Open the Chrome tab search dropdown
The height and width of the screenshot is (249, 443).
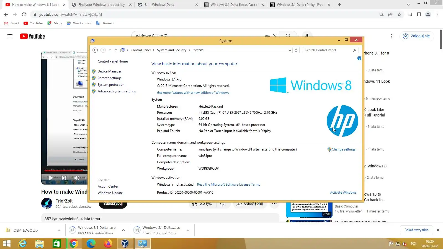408,5
